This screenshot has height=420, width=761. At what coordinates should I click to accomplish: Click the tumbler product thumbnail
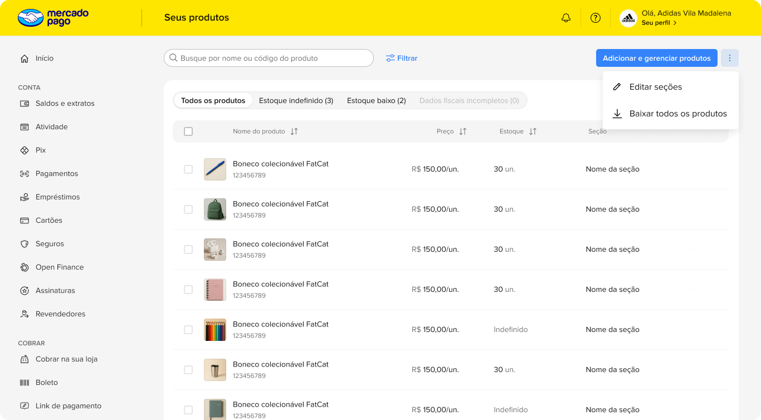pyautogui.click(x=215, y=370)
